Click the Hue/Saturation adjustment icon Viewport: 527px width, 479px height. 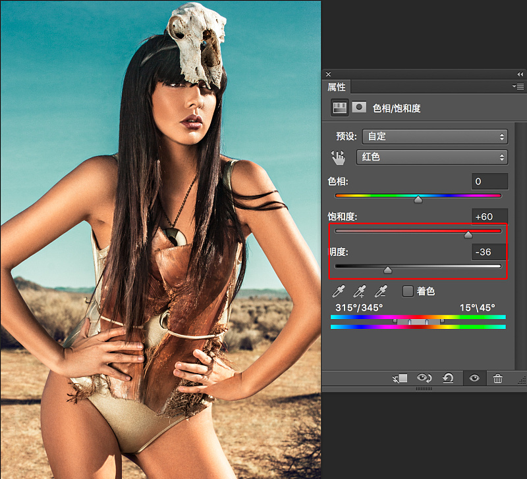[x=339, y=108]
